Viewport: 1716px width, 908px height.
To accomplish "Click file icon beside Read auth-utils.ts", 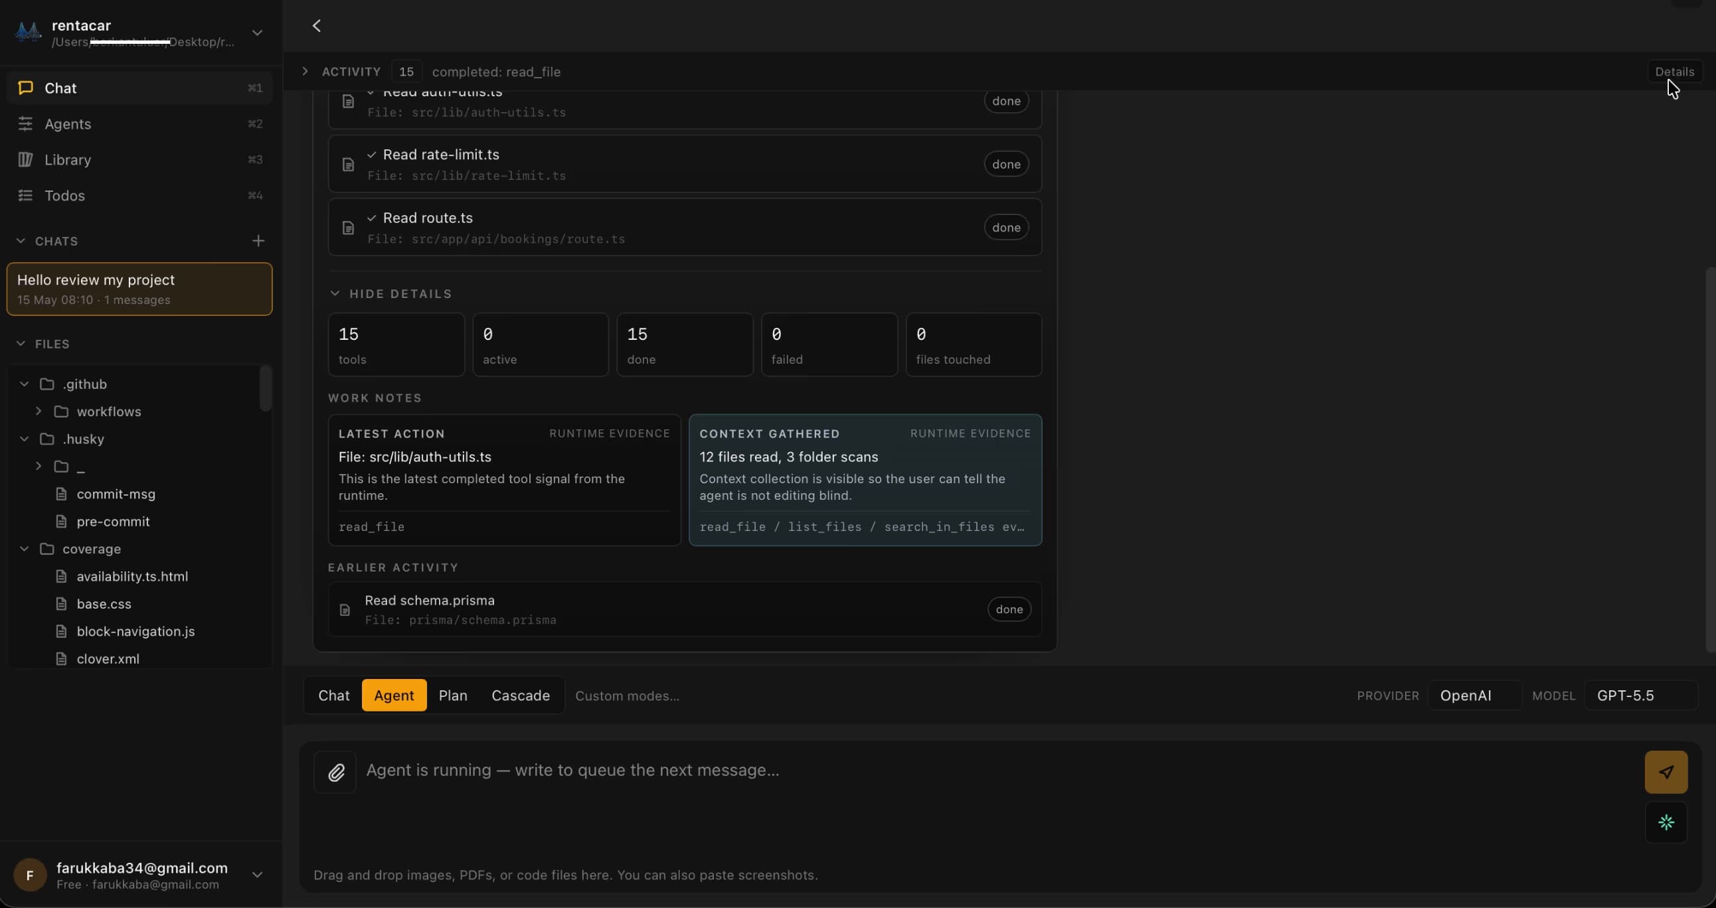I will [348, 101].
